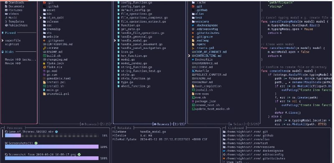Click the Screenshots(1) progress bar
Viewport: 334px width, 163px height.
(52, 147)
